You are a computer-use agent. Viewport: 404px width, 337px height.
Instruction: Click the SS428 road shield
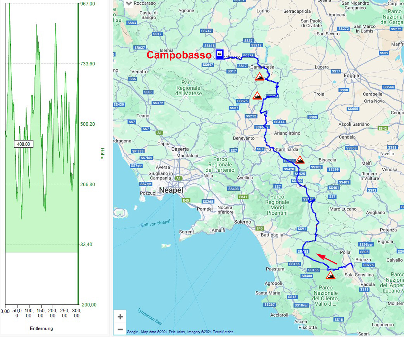pos(289,169)
